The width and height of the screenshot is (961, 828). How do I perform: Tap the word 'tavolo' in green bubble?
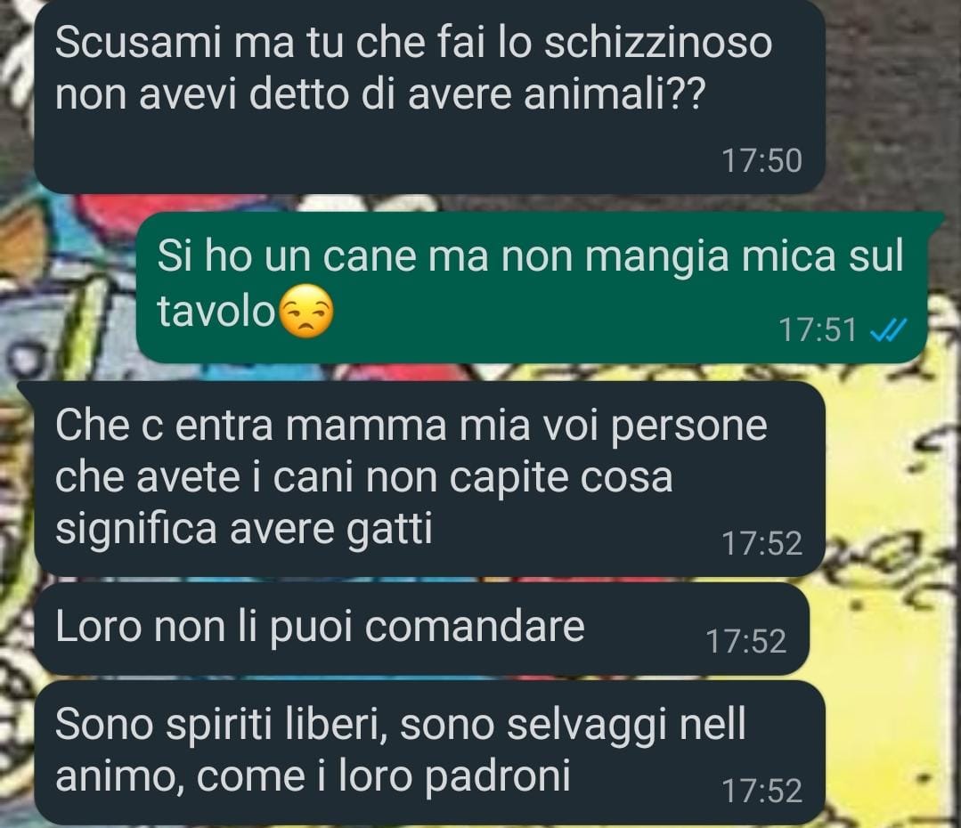coord(216,312)
